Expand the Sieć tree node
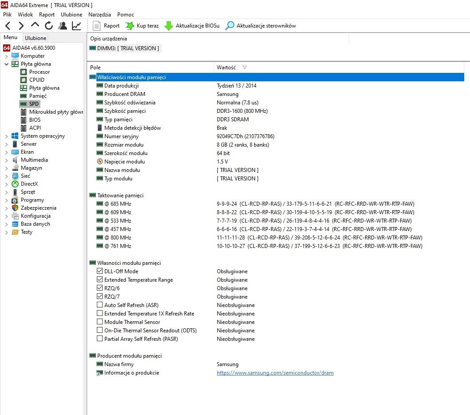Screen dimensions: 470x415 click(x=6, y=176)
